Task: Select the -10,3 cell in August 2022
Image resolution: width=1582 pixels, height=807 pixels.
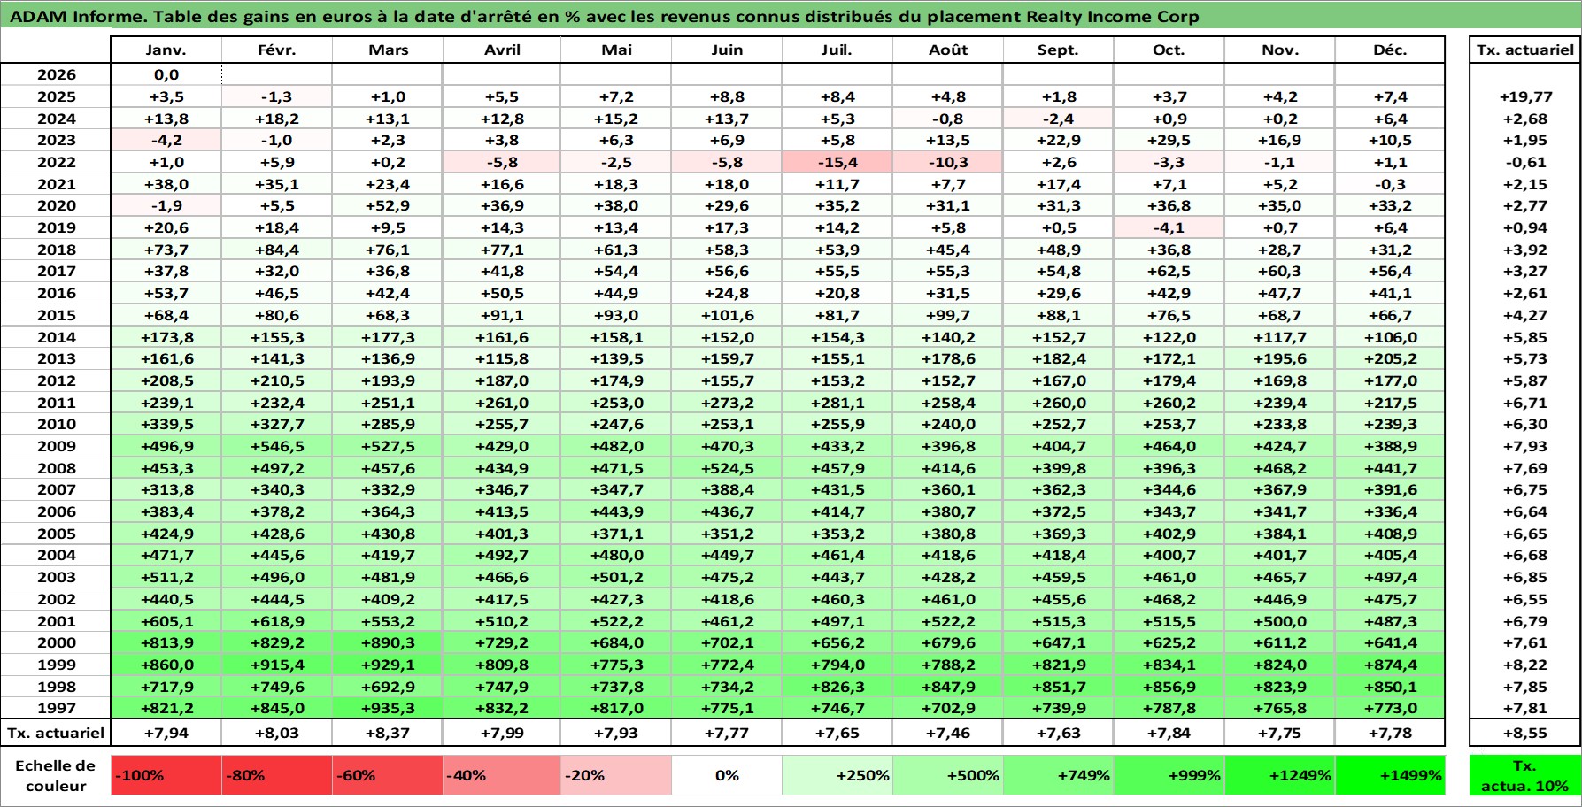Action: tap(948, 162)
